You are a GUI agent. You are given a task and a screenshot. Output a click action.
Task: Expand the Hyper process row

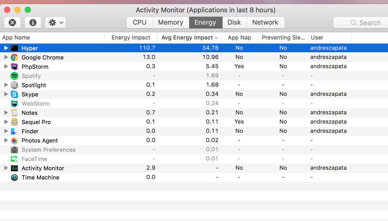coord(6,48)
